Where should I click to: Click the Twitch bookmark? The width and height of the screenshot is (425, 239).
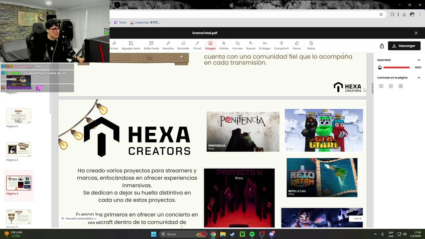[x=120, y=23]
